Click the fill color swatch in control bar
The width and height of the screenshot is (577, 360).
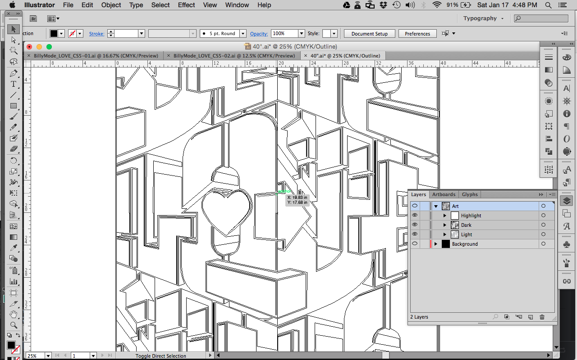pos(54,34)
